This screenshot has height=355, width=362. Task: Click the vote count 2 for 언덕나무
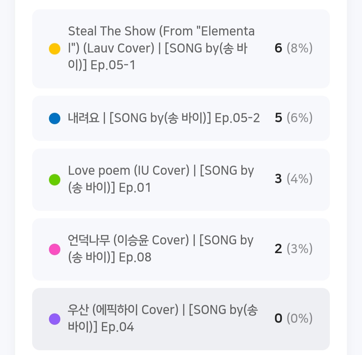278,248
